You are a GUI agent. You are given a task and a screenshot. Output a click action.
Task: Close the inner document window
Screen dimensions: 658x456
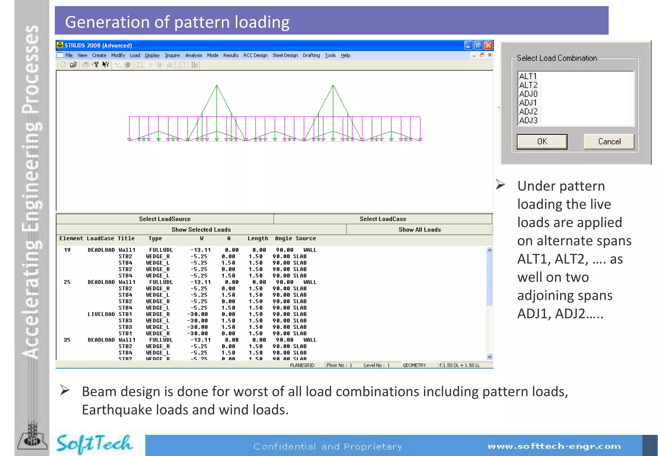490,55
